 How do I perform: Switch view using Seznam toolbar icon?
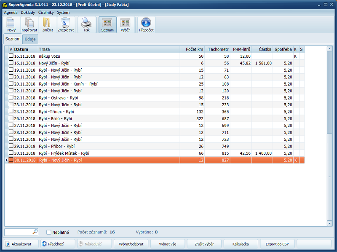click(107, 25)
